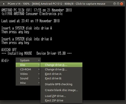Click the PCem window title text
Screen dimensions: 126x104
point(56,4)
